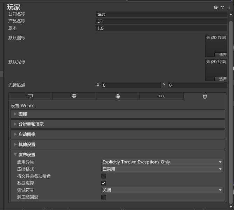Edit the 产品名称 field
The image size is (234, 210).
click(162, 21)
